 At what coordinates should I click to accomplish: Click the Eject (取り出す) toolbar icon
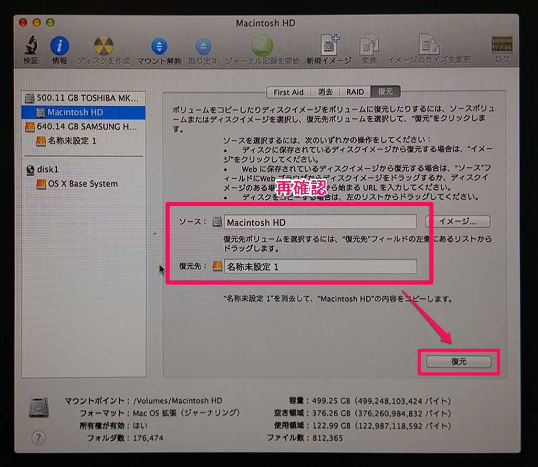[203, 46]
